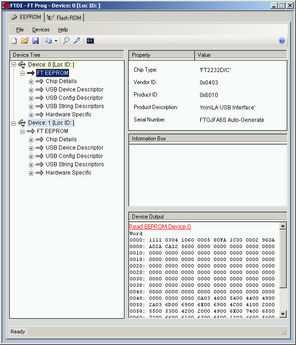Open the File menu

click(20, 30)
